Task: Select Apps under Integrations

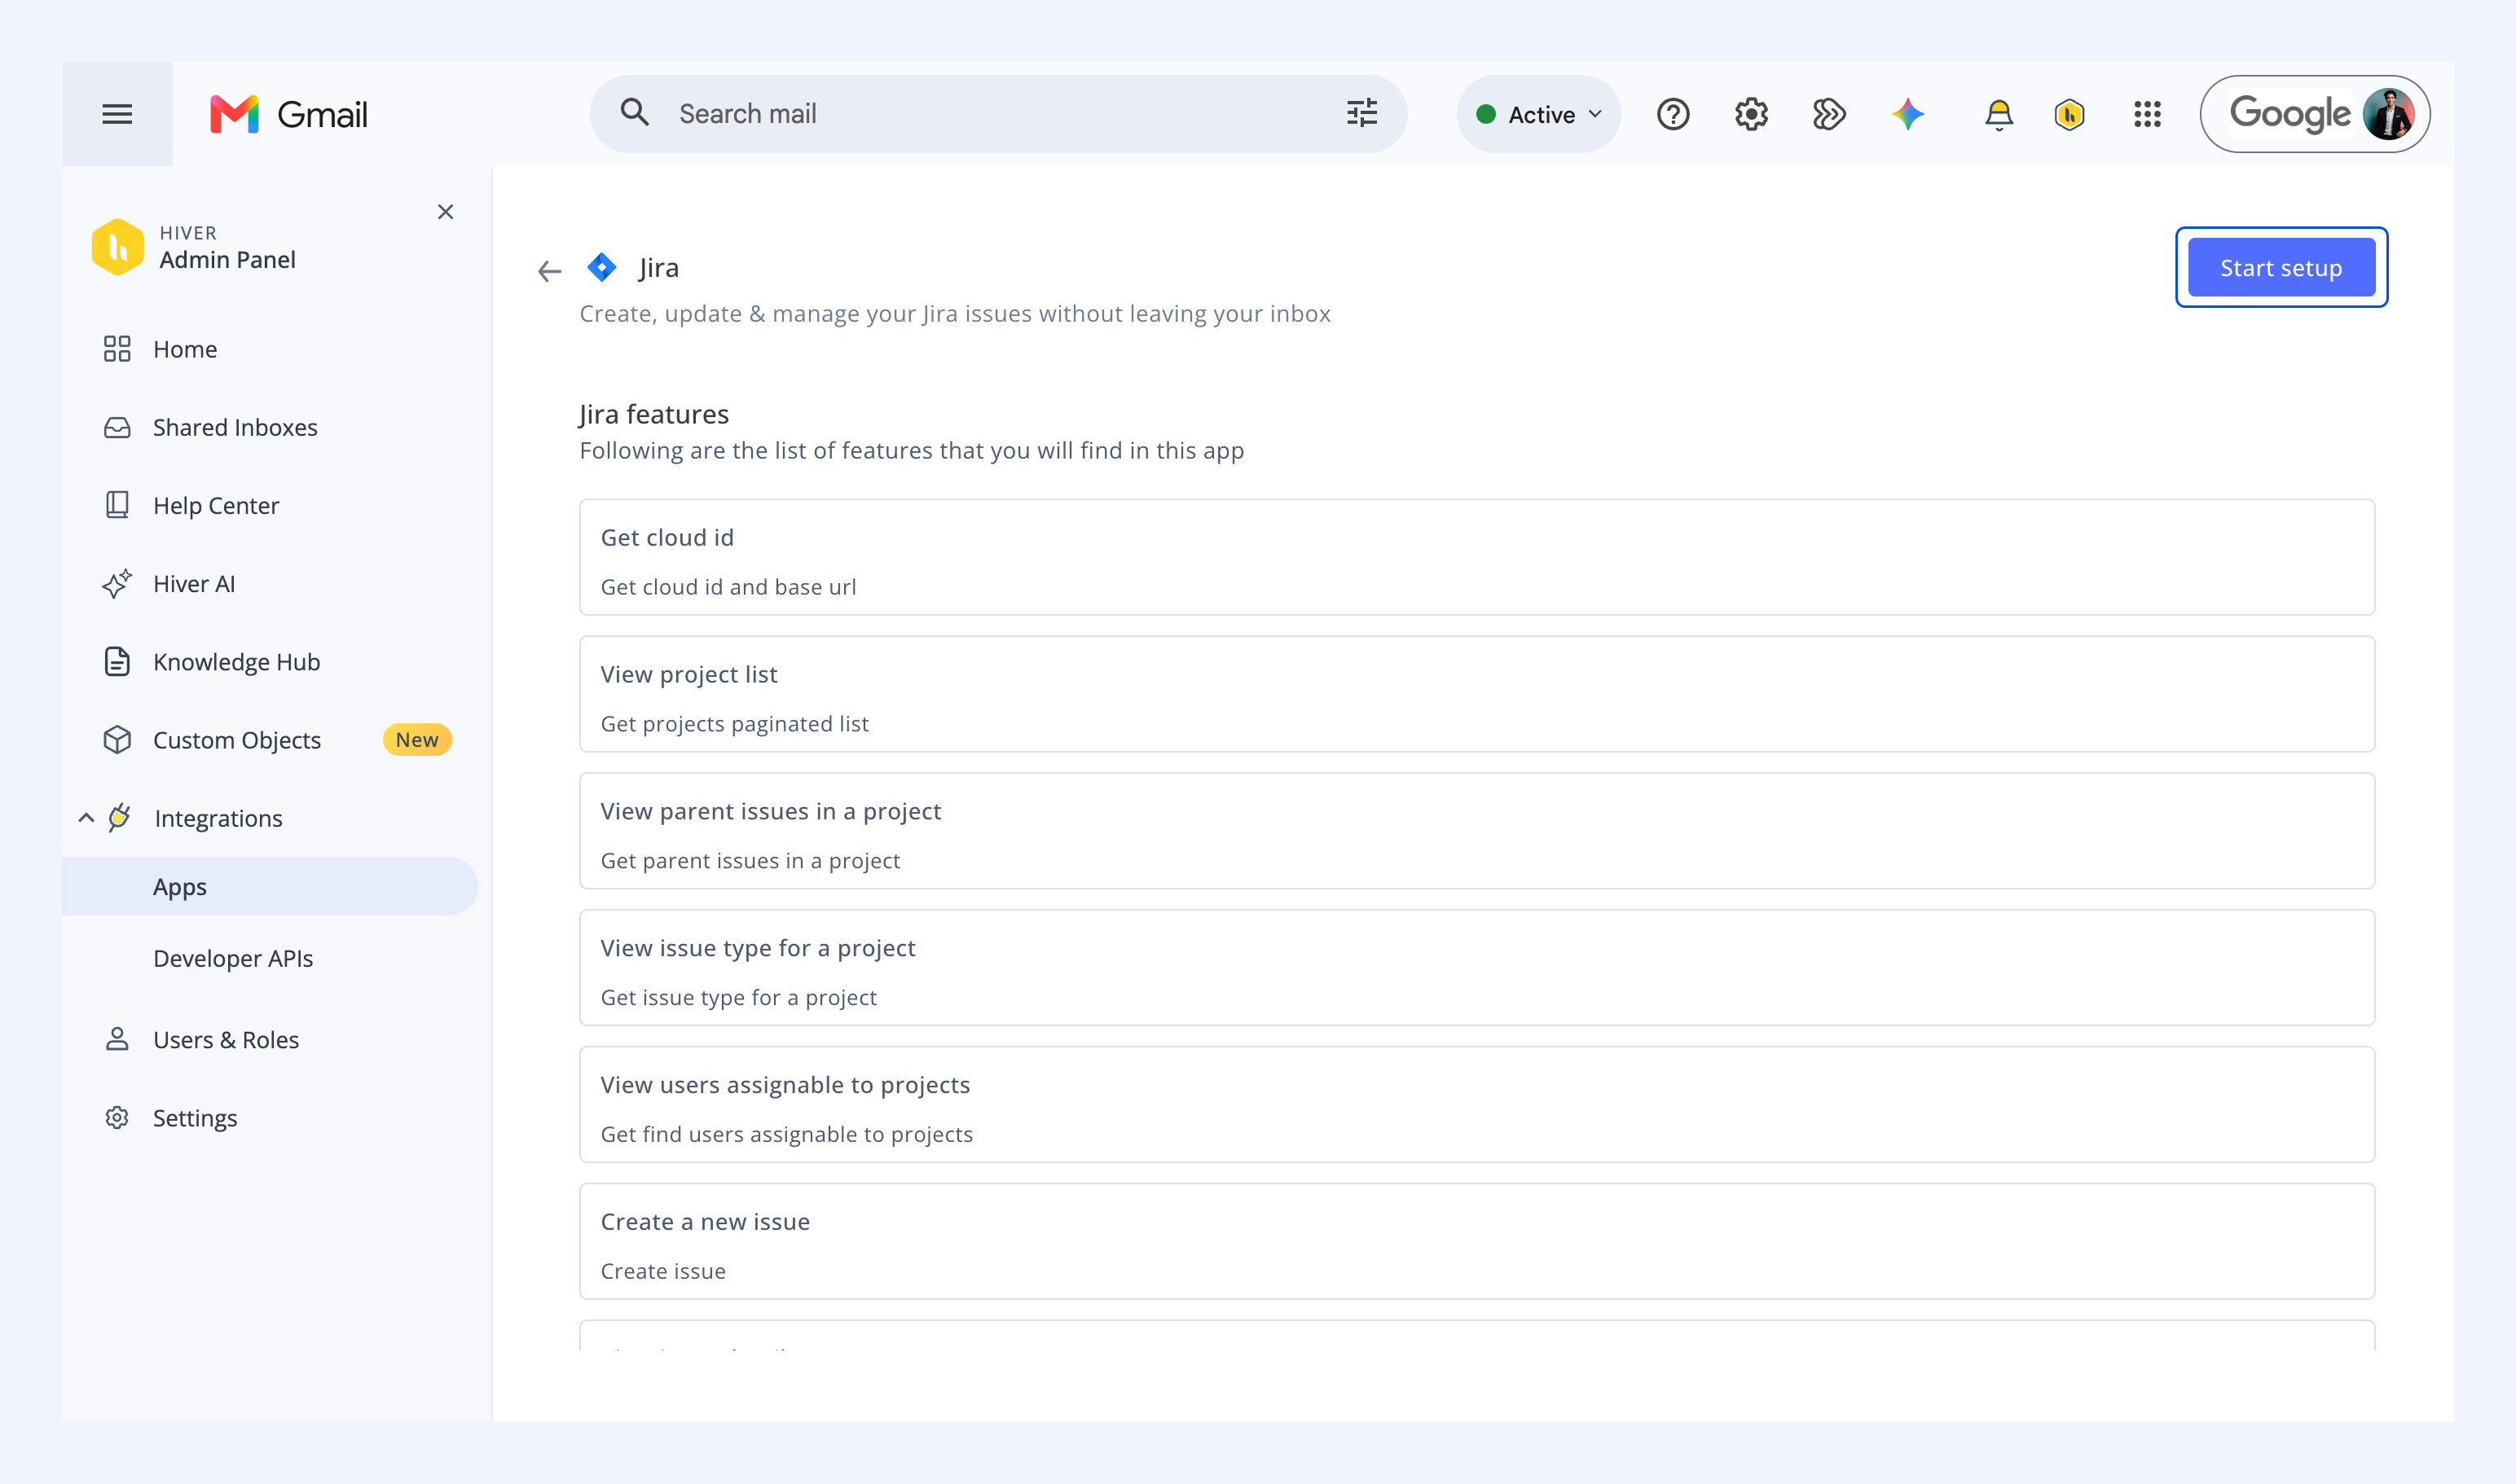Action: click(x=271, y=886)
